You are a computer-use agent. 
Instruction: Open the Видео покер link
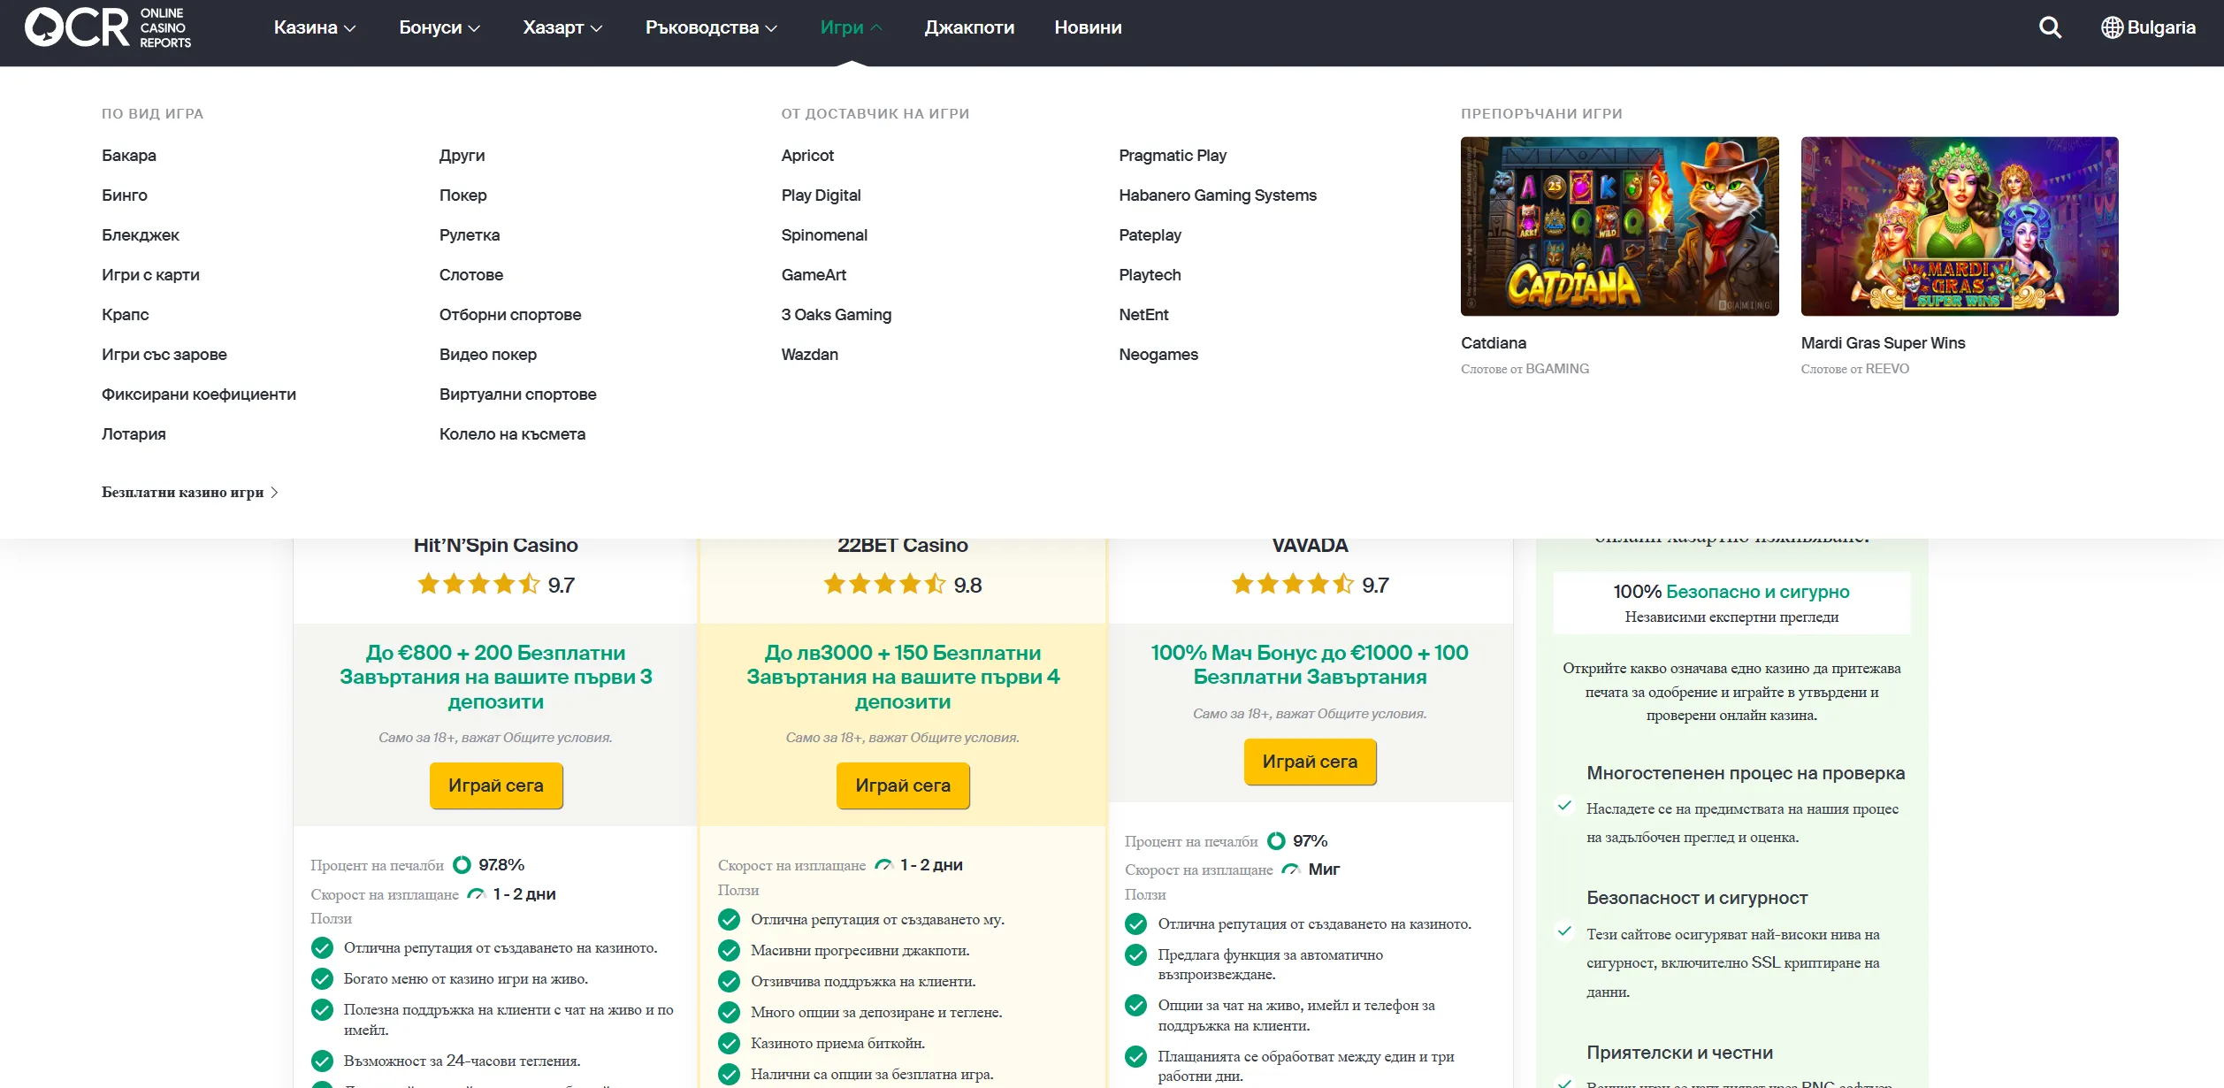pyautogui.click(x=488, y=355)
